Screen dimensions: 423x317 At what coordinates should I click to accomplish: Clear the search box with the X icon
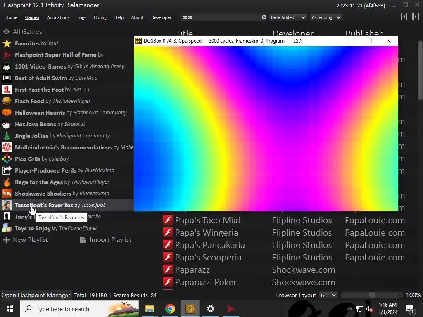click(264, 17)
